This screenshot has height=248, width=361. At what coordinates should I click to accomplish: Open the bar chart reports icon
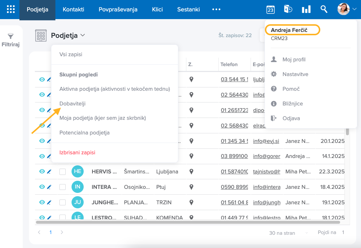(x=306, y=10)
